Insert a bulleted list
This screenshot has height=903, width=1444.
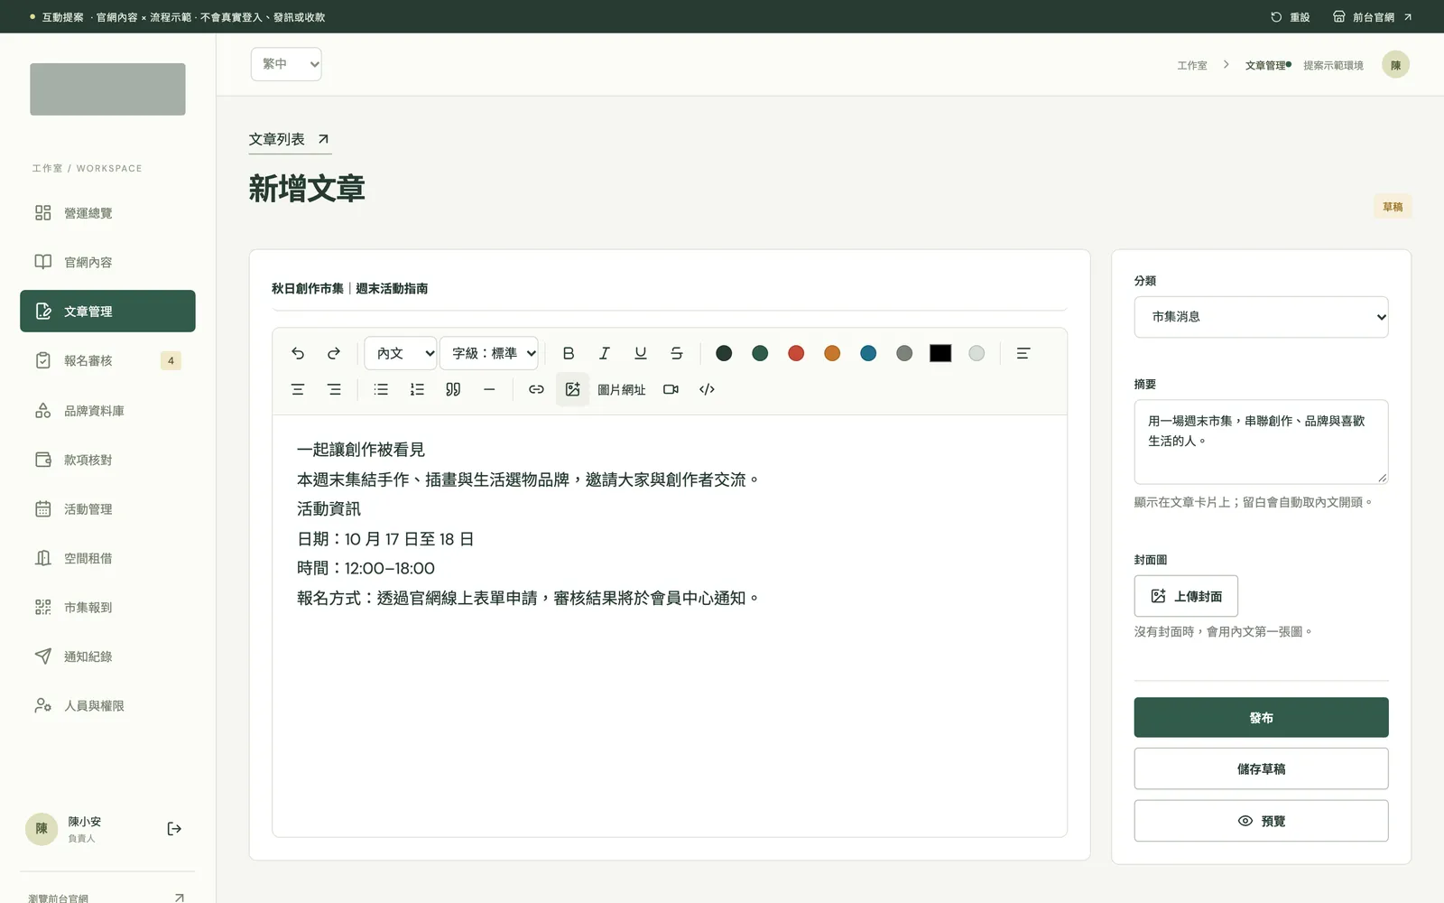(381, 389)
